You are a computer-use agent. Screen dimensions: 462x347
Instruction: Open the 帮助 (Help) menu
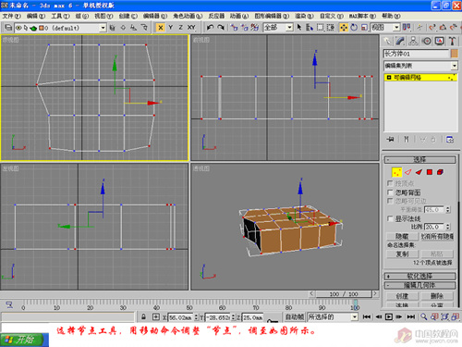coord(391,16)
